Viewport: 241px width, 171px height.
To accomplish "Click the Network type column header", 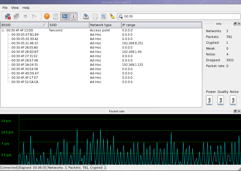I will (x=105, y=25).
